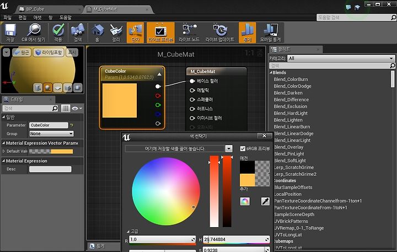Click the Clean Up (정리) broom icon
The image size is (397, 252).
(x=116, y=33)
